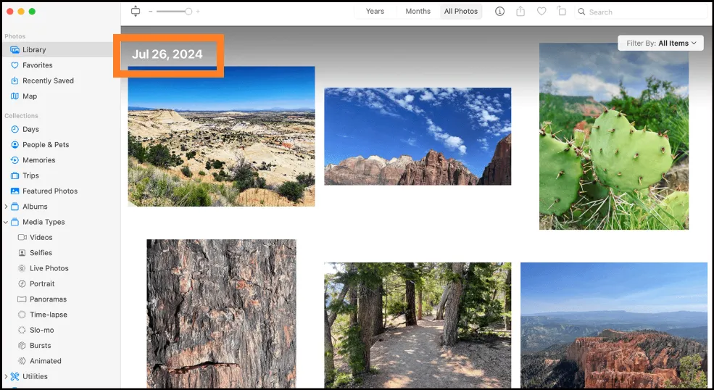This screenshot has width=714, height=390.
Task: Click the Rotate icon in toolbar
Action: 562,12
